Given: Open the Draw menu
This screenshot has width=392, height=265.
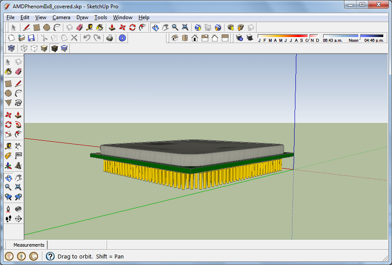Looking at the screenshot, I should pos(82,17).
